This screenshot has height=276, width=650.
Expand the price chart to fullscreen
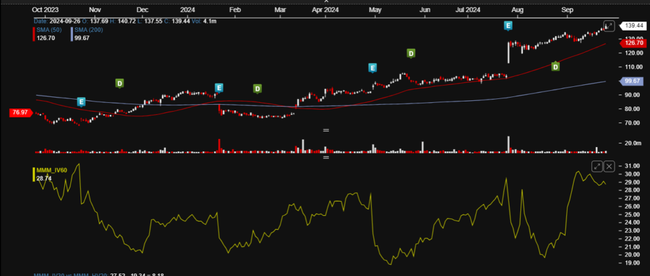pyautogui.click(x=609, y=25)
